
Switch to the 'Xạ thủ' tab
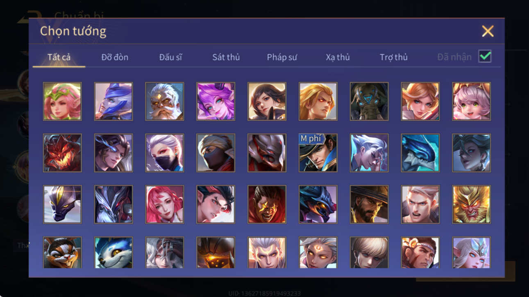click(x=338, y=57)
